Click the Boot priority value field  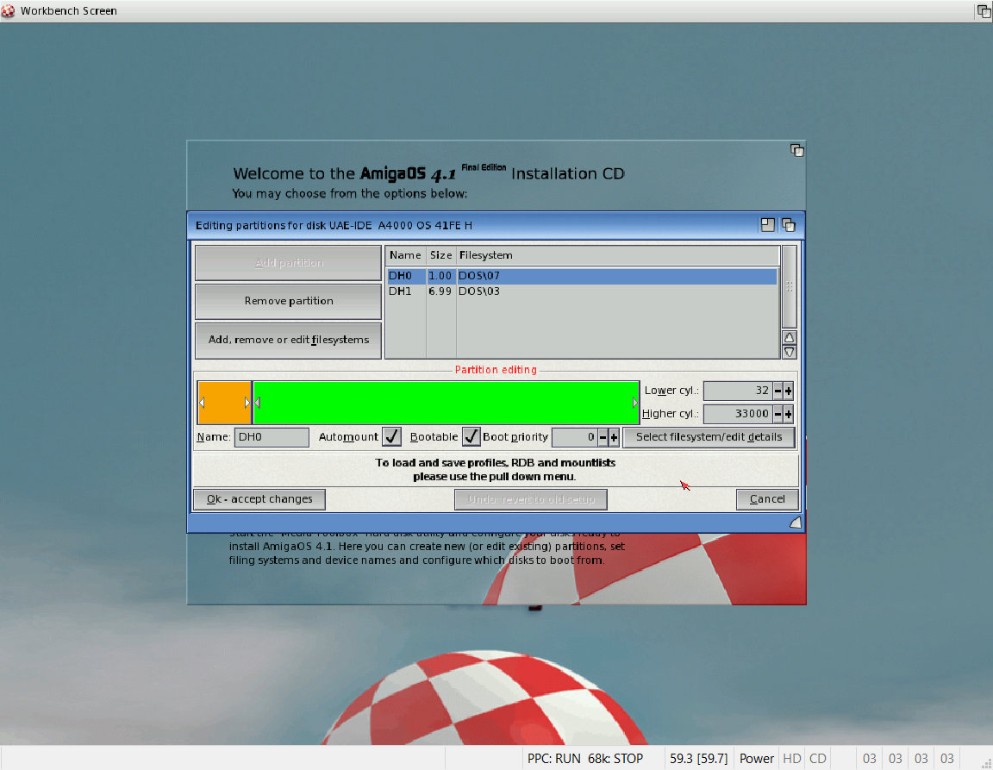[574, 436]
